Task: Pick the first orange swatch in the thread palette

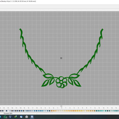Action: [x=51, y=111]
